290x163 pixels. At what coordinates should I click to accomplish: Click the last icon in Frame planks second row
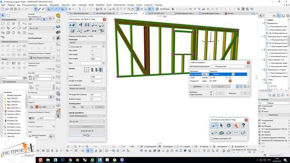101,31
